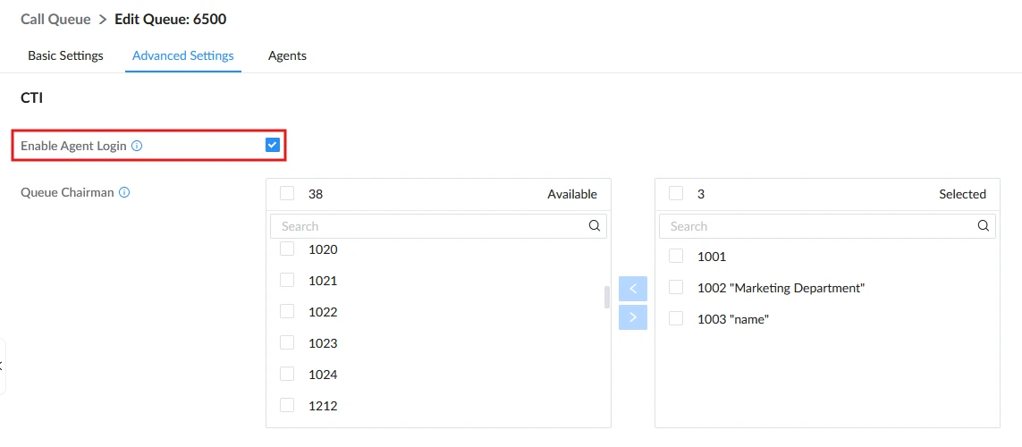Click the info icon beside Enable Agent Login
The image size is (1022, 447).
[137, 146]
